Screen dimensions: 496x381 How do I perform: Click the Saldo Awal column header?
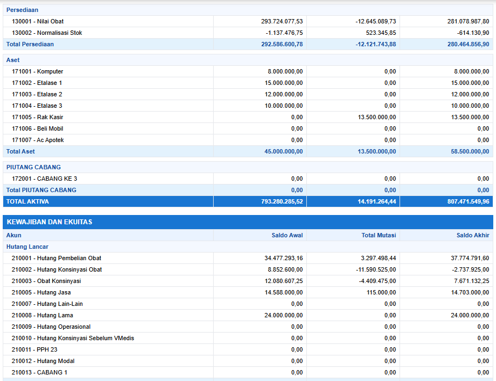click(287, 236)
